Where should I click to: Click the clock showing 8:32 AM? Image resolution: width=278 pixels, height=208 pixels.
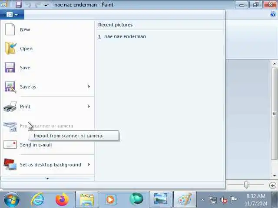[x=256, y=200]
